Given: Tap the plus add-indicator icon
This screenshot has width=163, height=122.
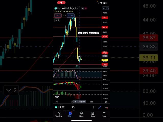Looking at the screenshot, I should [93, 107].
